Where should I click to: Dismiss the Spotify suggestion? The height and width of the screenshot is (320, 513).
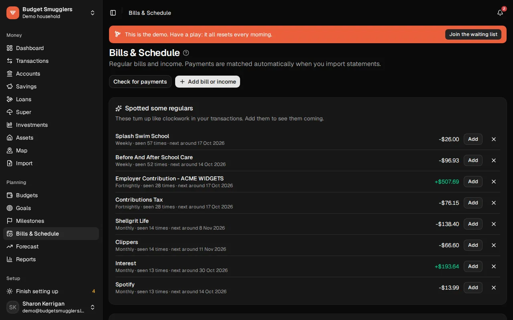(494, 288)
